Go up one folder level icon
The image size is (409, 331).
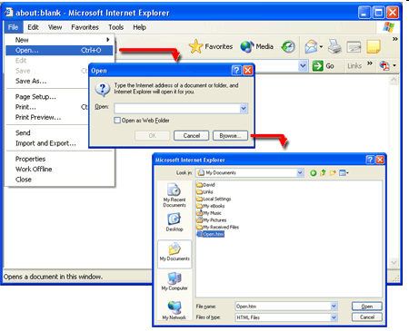323,173
